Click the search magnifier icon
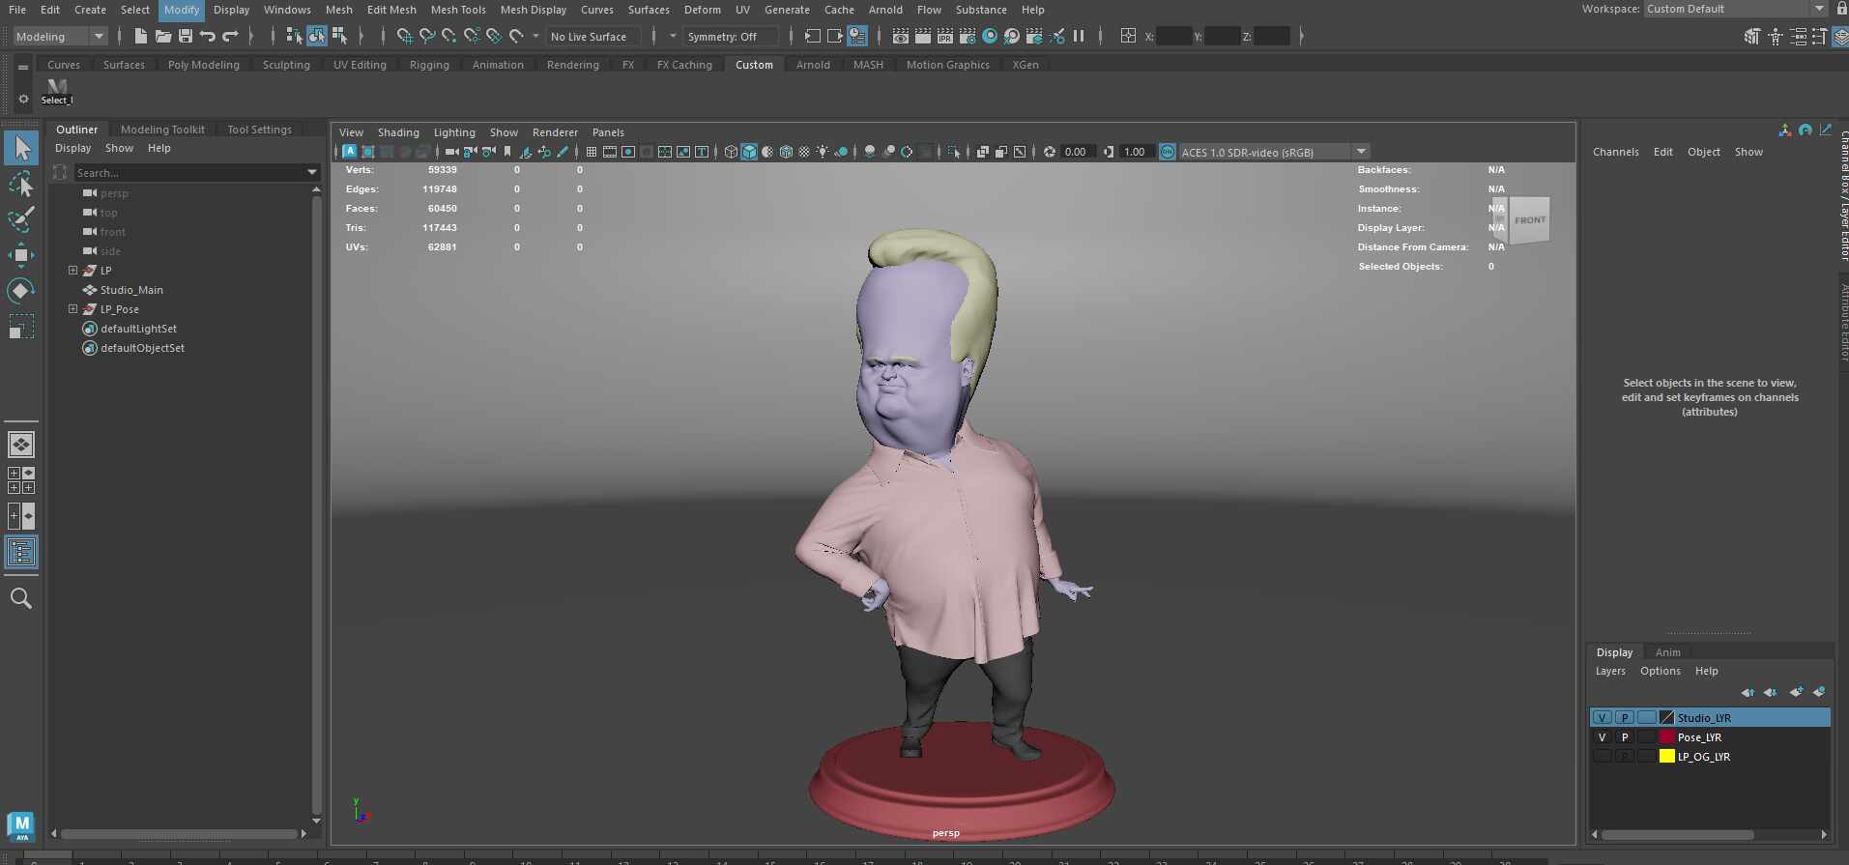1849x865 pixels. (20, 598)
